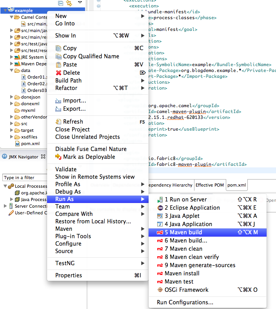Viewport: 276px width, 309px height.
Task: Select Validate in context menu
Action: tap(98, 169)
